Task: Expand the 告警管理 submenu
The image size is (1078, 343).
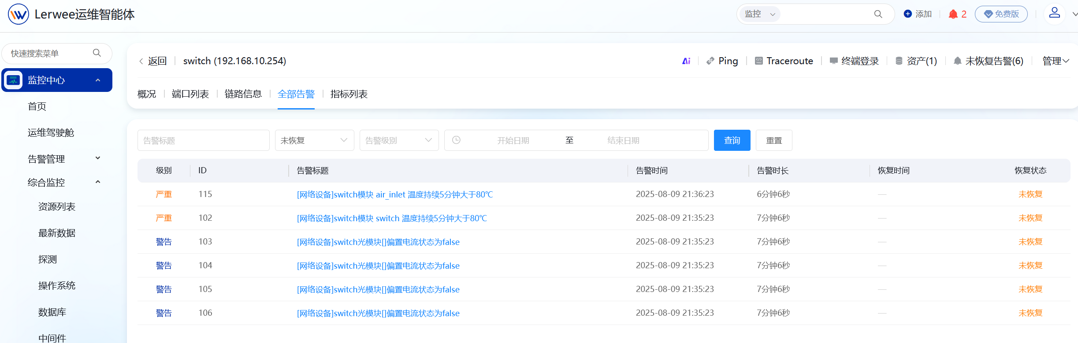Action: click(x=98, y=158)
